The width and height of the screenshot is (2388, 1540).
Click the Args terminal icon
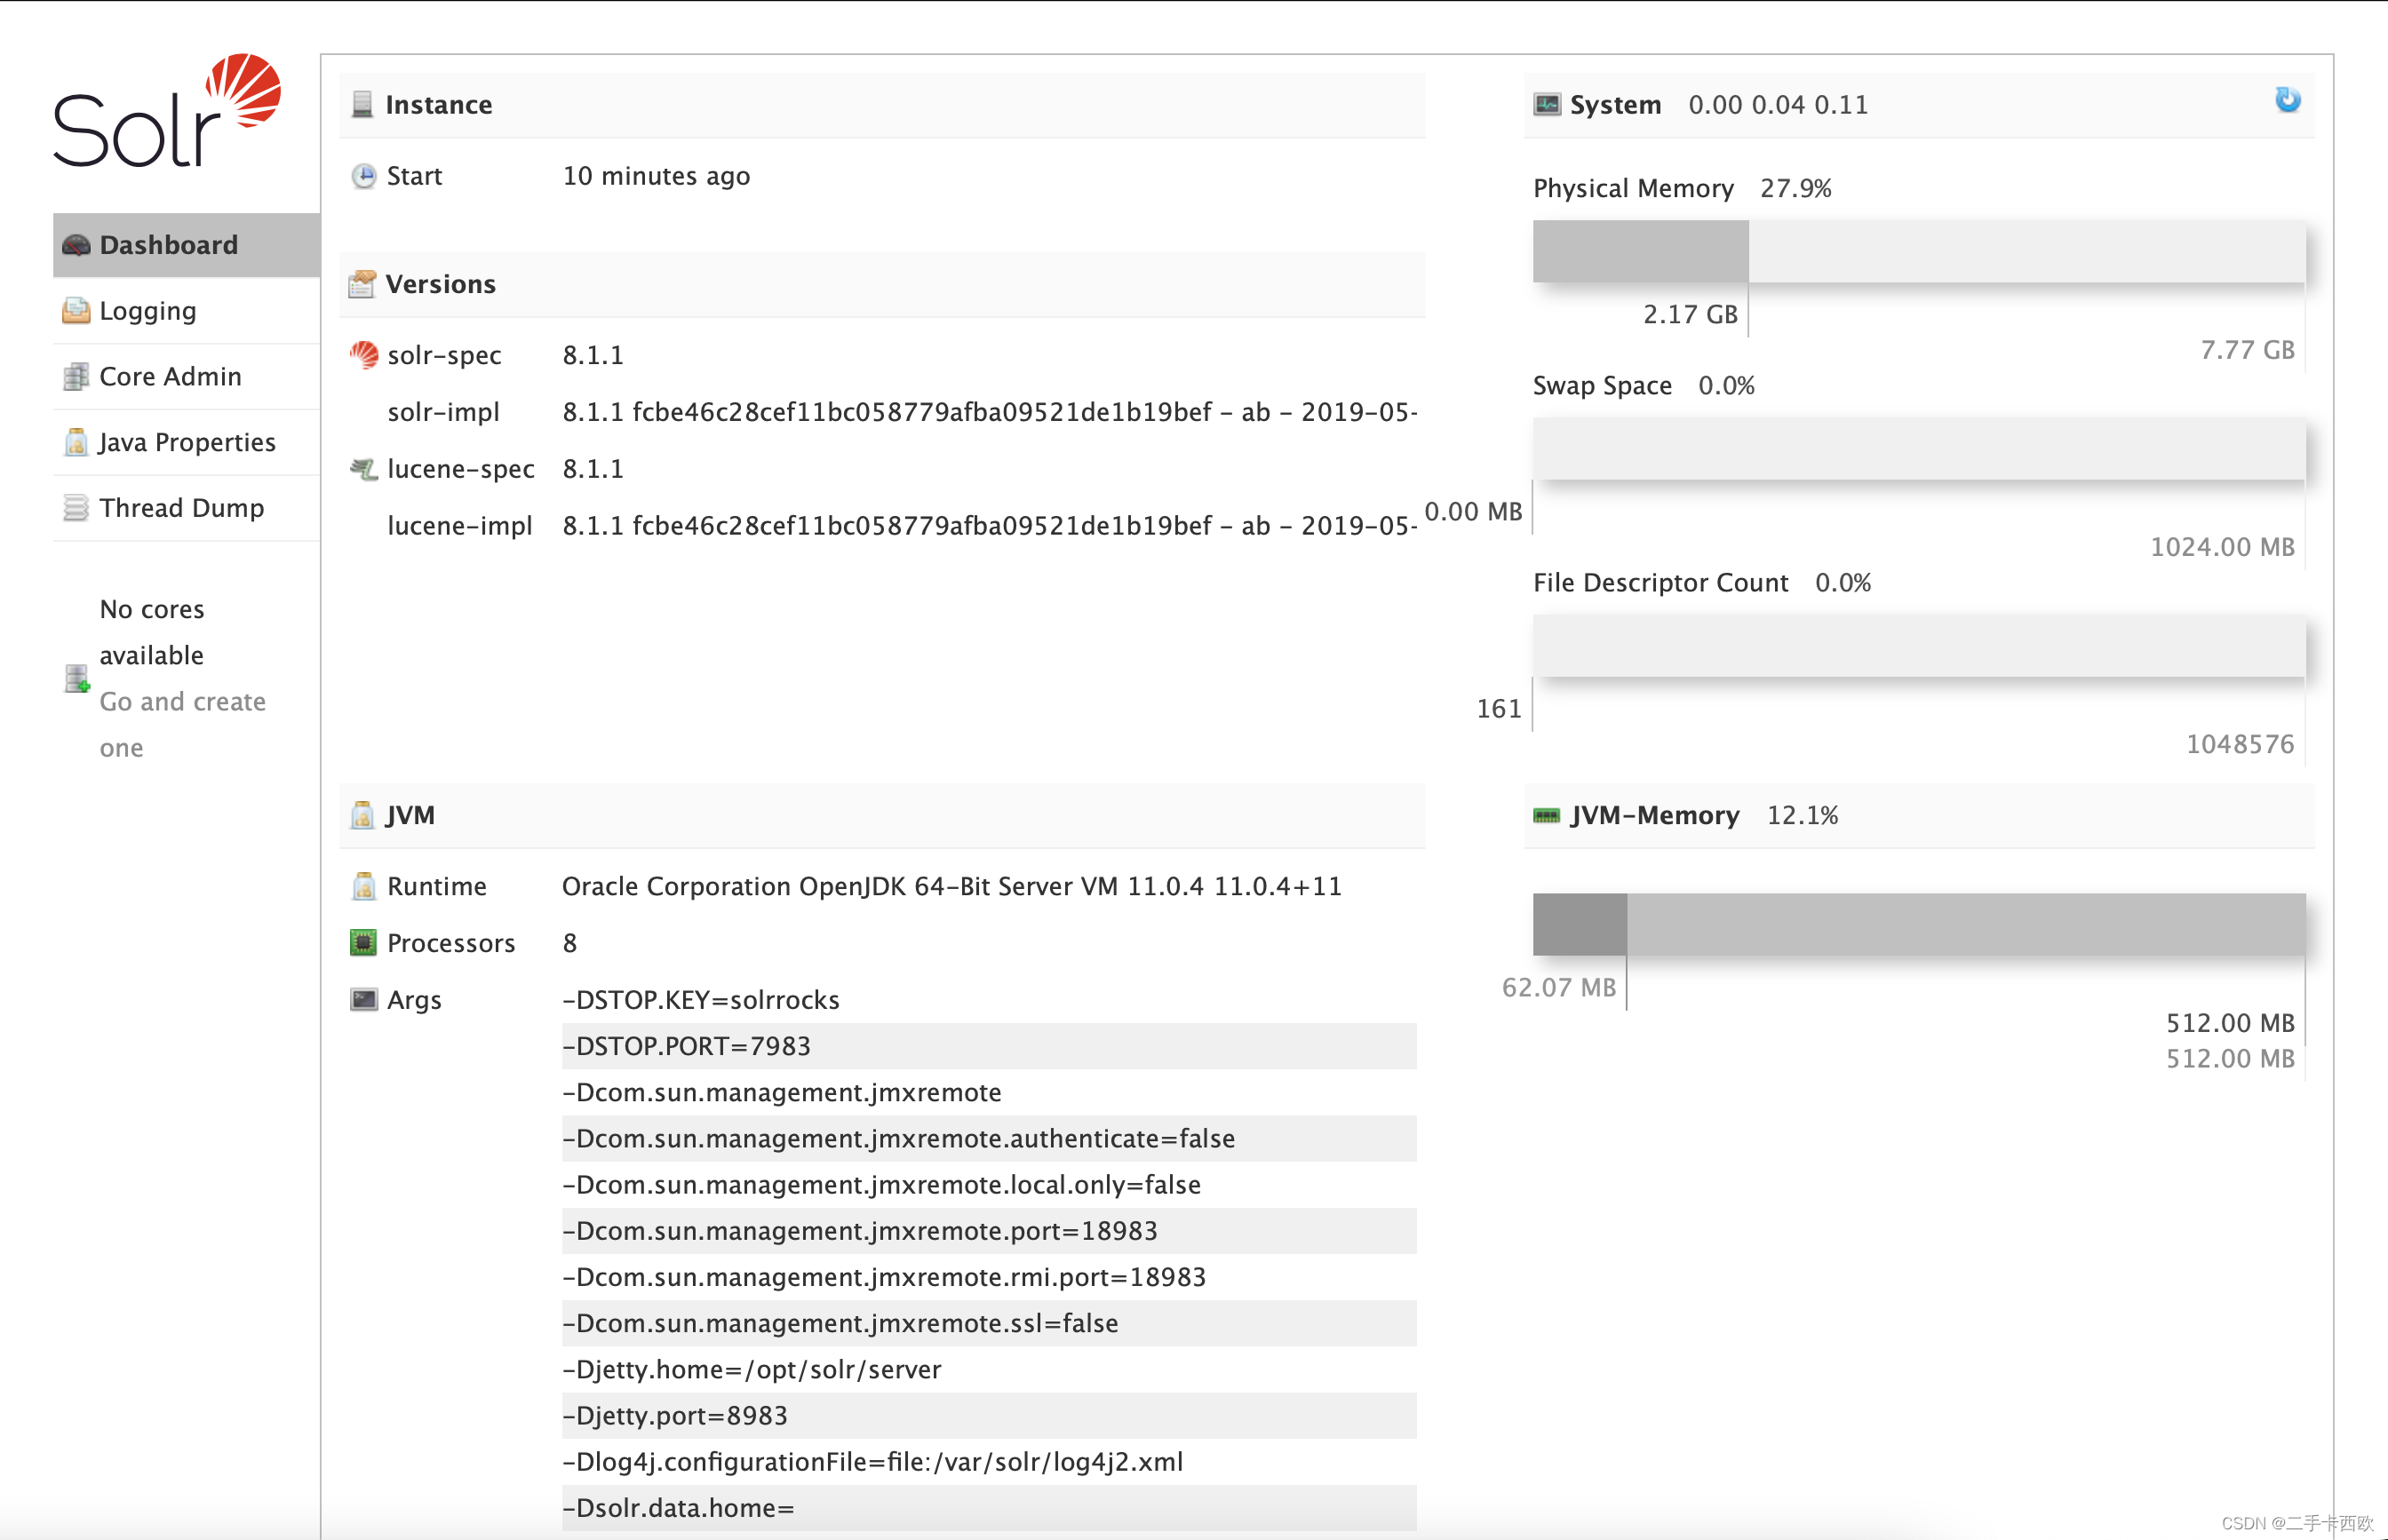tap(364, 1000)
